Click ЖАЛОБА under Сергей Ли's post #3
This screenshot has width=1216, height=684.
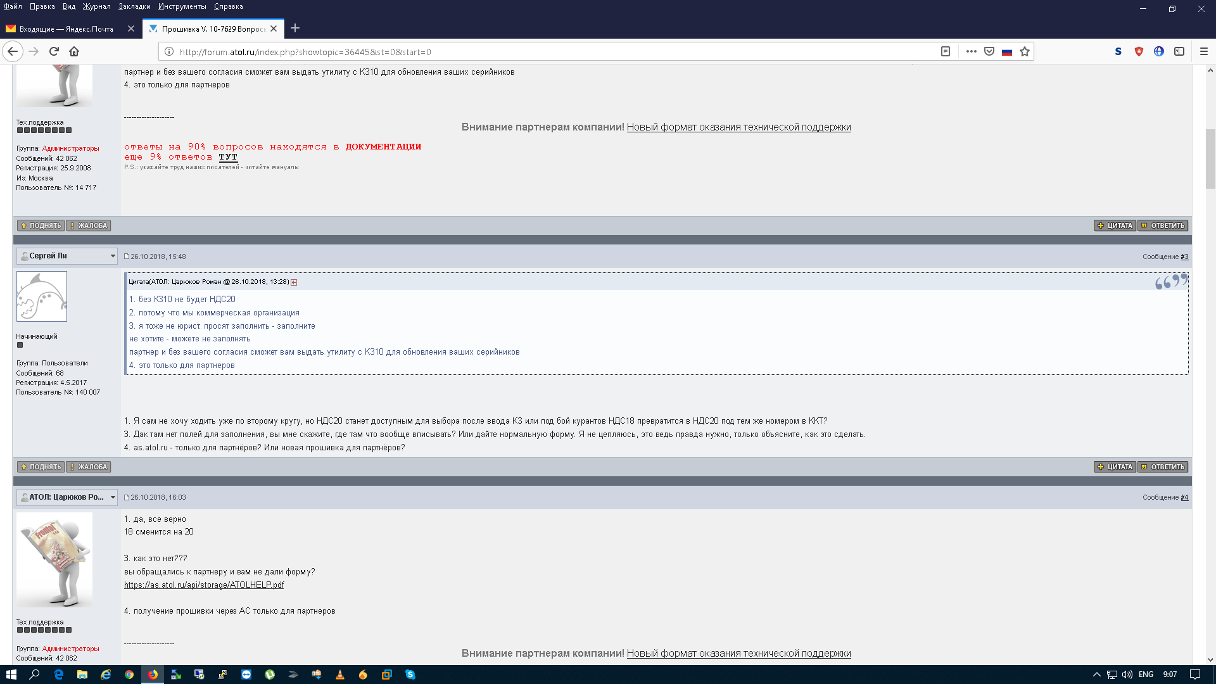click(89, 467)
